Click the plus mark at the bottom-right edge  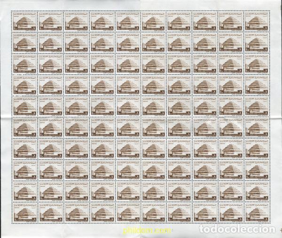tap(281, 230)
